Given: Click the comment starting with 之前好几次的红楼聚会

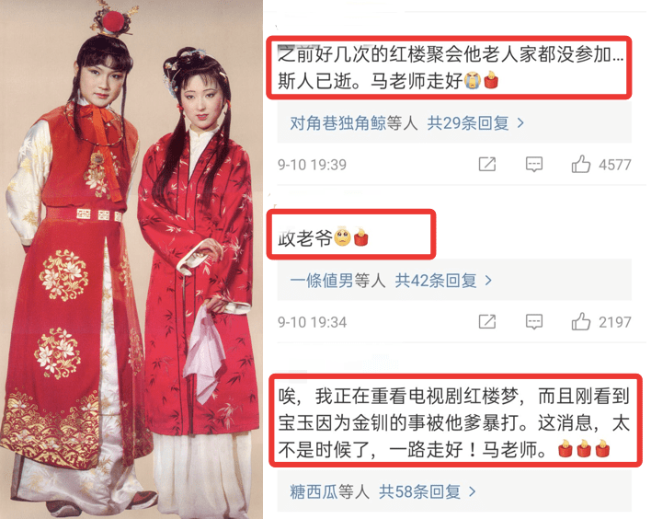Looking at the screenshot, I should tap(450, 67).
